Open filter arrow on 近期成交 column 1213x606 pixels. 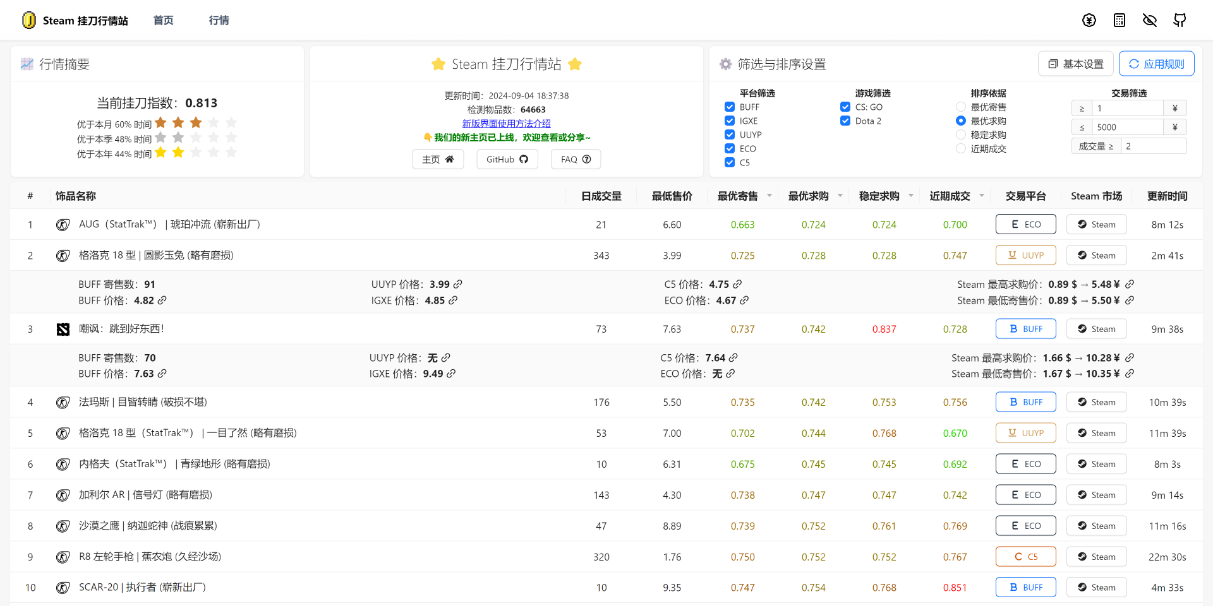click(x=982, y=196)
